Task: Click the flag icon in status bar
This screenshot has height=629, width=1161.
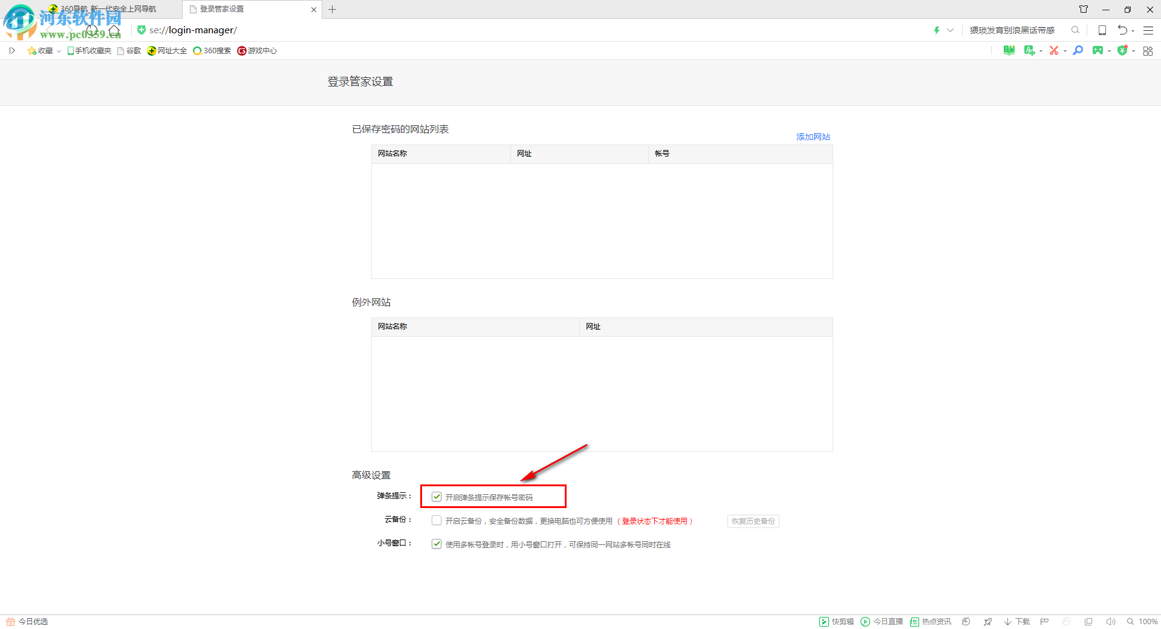Action: tap(1044, 622)
